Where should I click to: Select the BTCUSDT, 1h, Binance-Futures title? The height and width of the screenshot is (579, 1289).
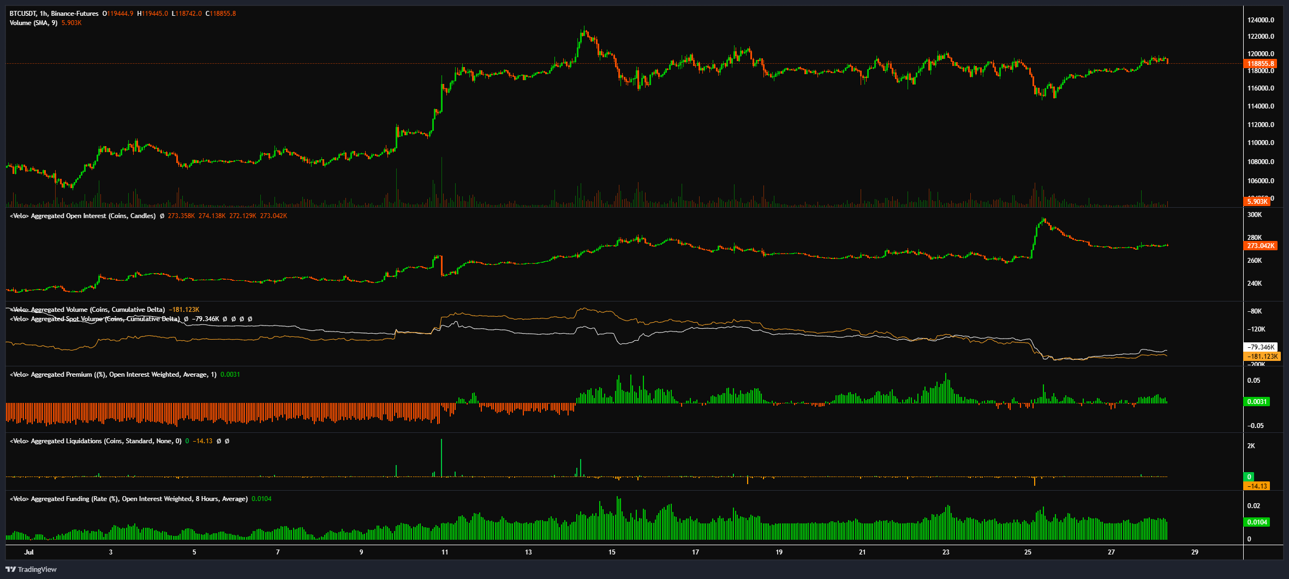[54, 14]
